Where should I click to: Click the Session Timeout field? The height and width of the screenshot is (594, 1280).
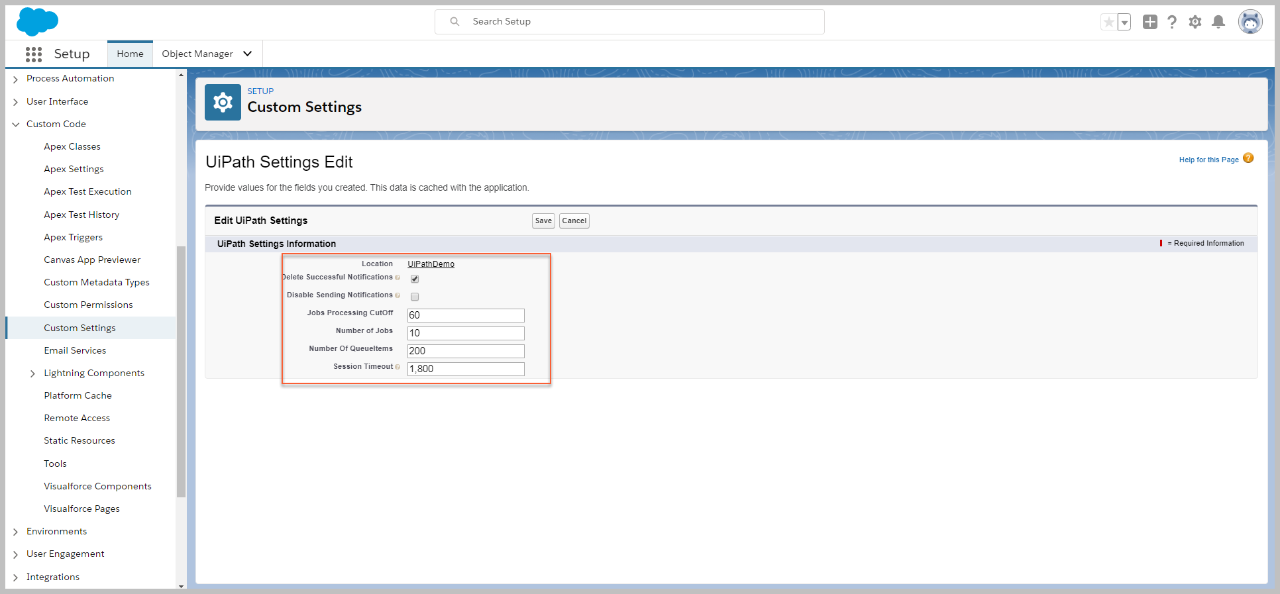[x=466, y=369]
